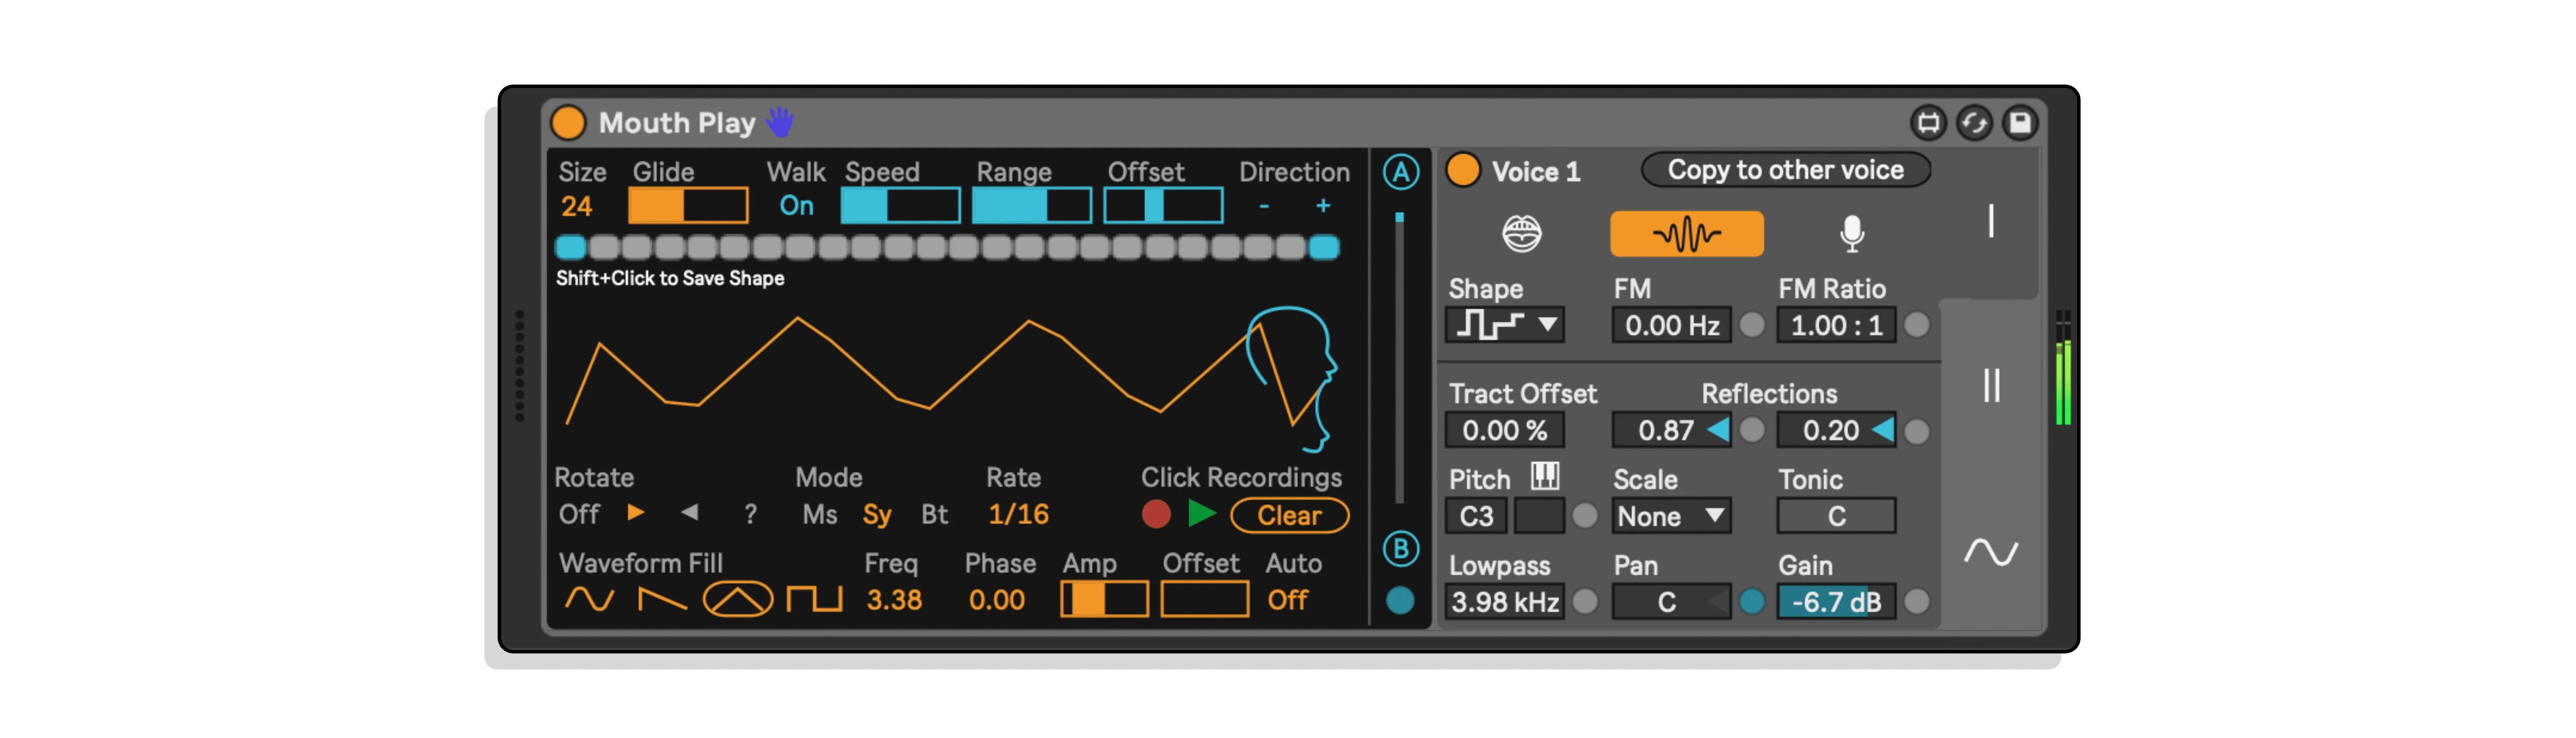Click the Size value 24
Screen dimensions: 2576x738
(576, 207)
